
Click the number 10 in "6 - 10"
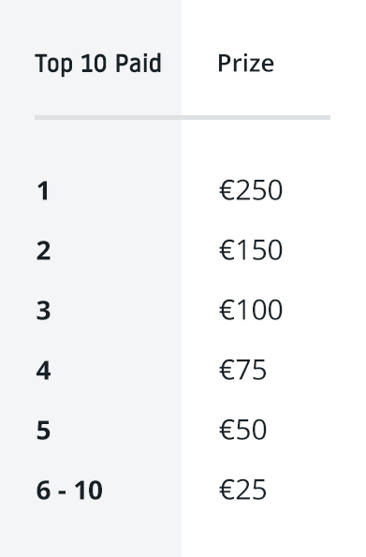(x=89, y=491)
